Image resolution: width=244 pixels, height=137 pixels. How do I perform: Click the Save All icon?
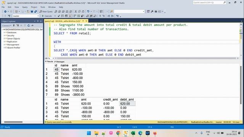tap(35, 11)
